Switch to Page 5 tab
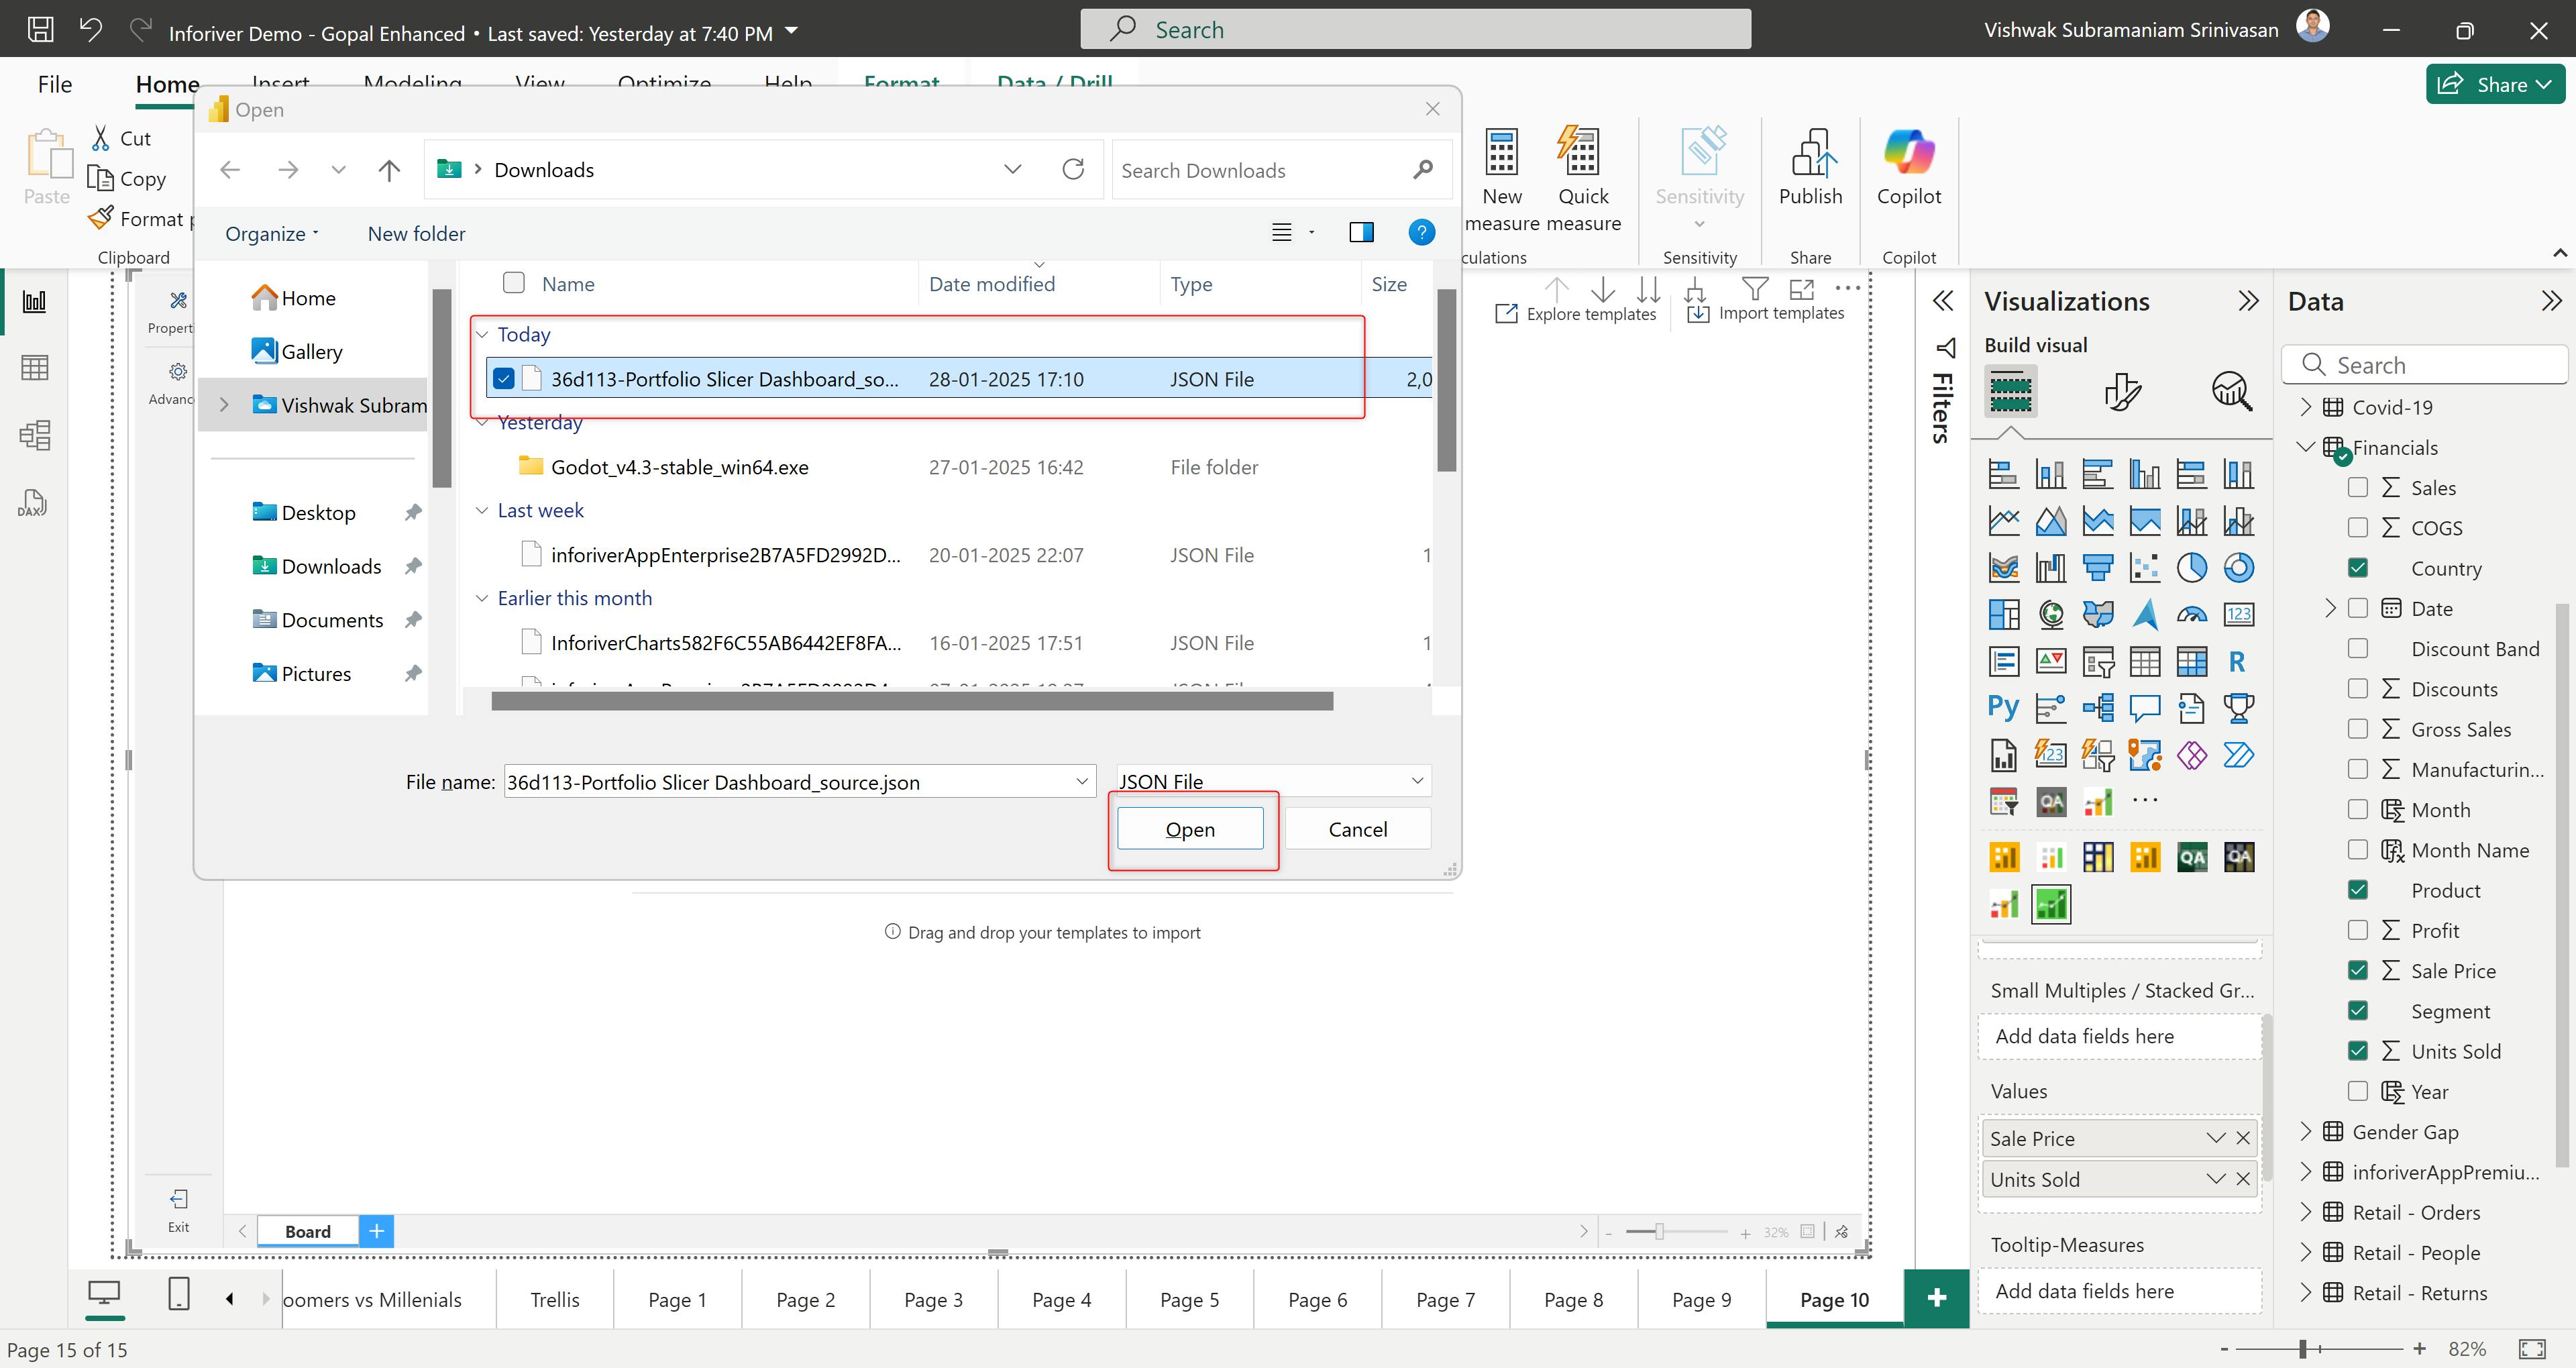The width and height of the screenshot is (2576, 1368). click(x=1189, y=1299)
